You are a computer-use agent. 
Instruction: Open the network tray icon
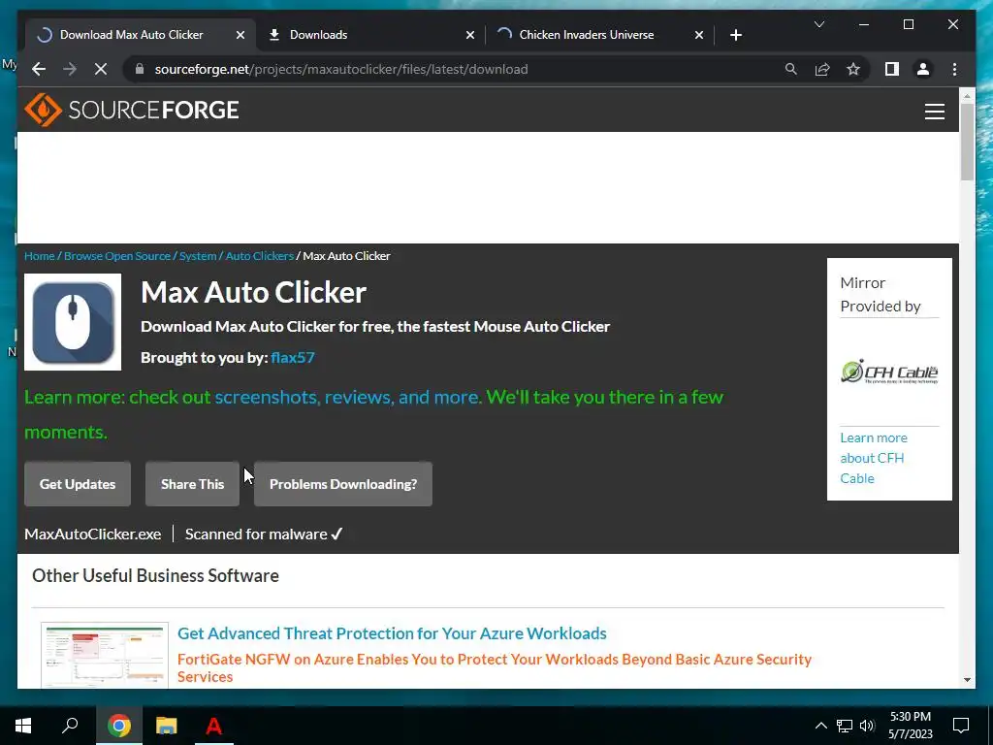[845, 726]
